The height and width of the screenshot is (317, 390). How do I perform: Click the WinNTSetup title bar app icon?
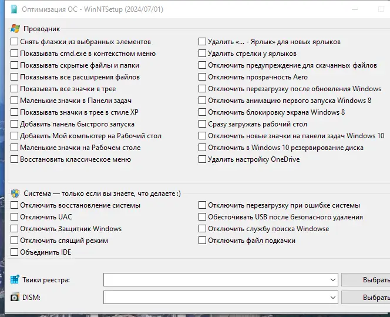pos(14,10)
